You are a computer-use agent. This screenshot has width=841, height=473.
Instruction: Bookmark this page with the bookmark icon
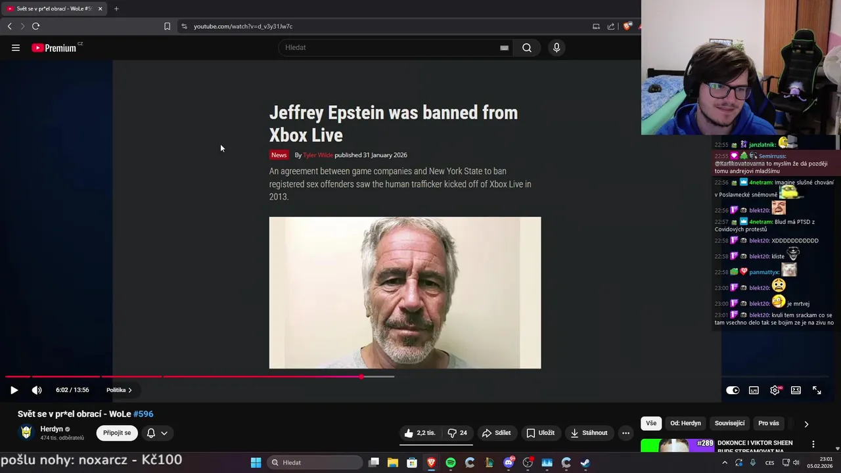pos(167,26)
